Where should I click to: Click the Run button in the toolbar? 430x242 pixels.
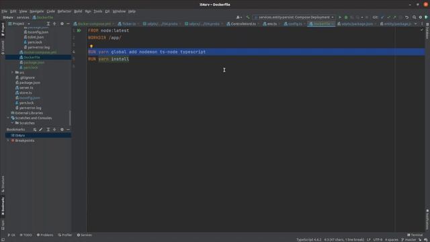coord(340,17)
